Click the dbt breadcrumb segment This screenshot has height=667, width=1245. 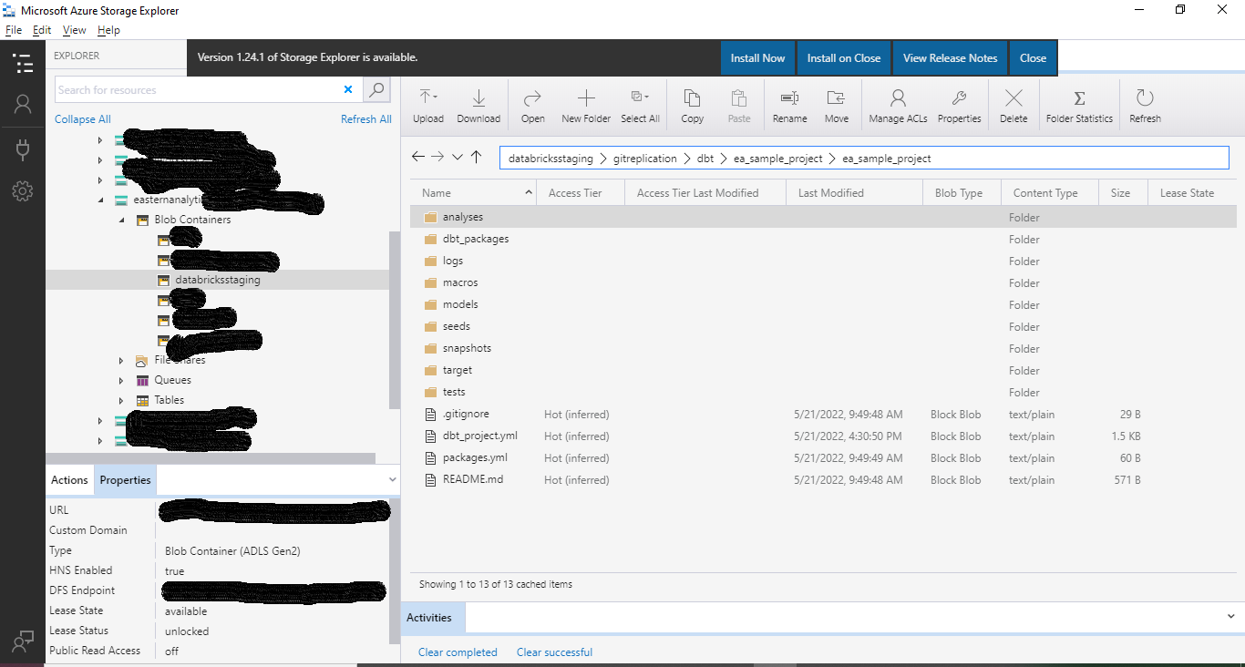click(705, 159)
